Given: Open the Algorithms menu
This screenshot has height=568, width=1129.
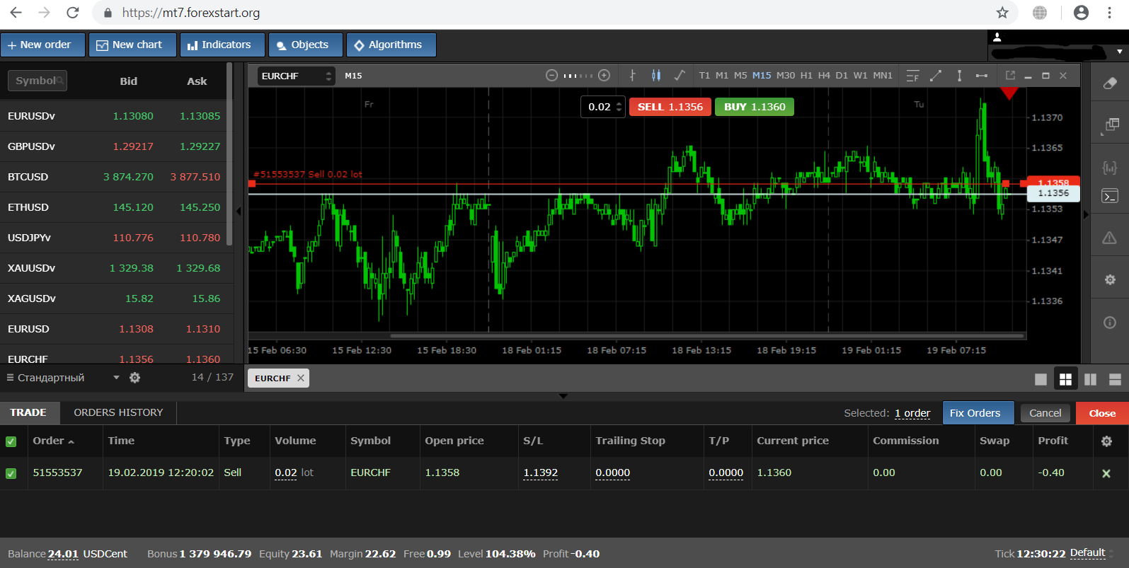Looking at the screenshot, I should (391, 45).
